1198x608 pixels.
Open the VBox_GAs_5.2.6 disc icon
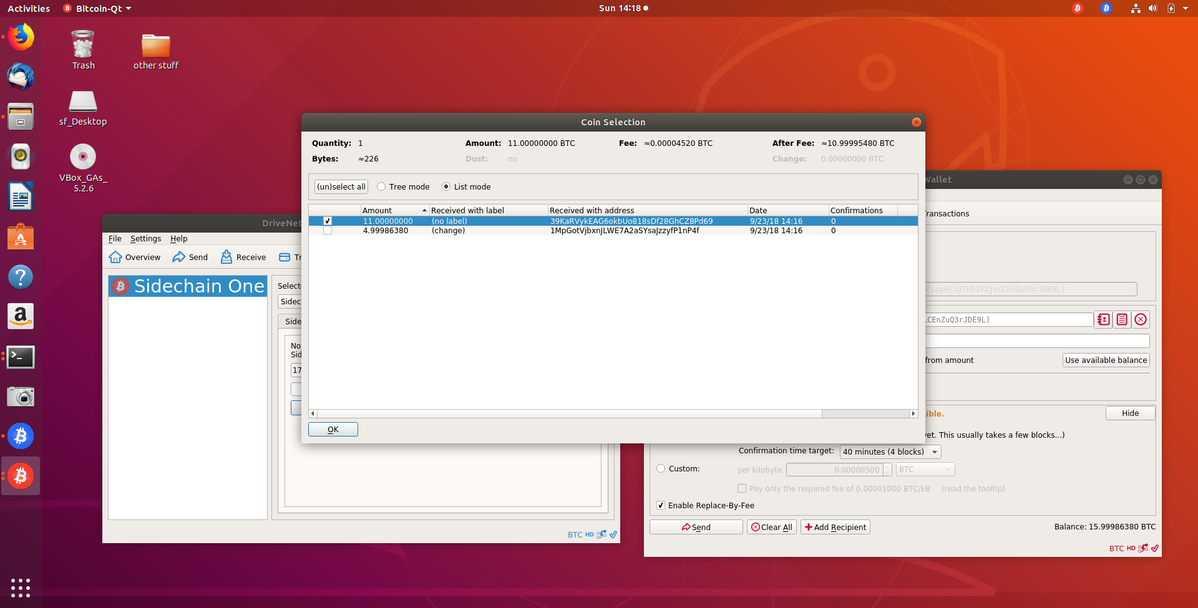(x=83, y=167)
